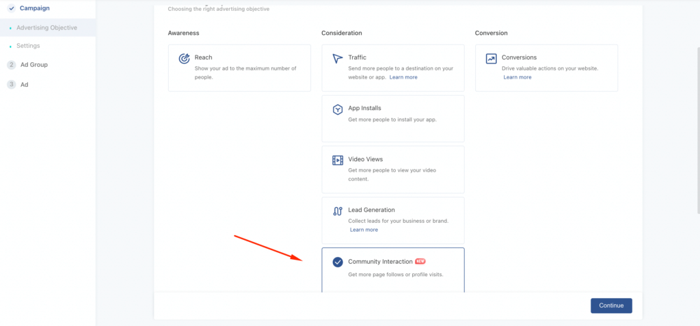Image resolution: width=700 pixels, height=326 pixels.
Task: Choose the App Installs objective title
Action: [x=365, y=108]
